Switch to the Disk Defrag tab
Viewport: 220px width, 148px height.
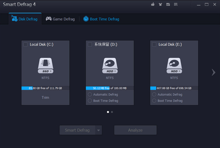25,19
